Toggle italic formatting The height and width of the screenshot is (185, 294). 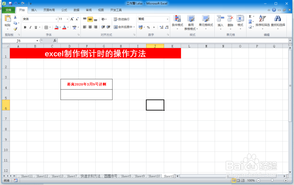(x=30, y=27)
